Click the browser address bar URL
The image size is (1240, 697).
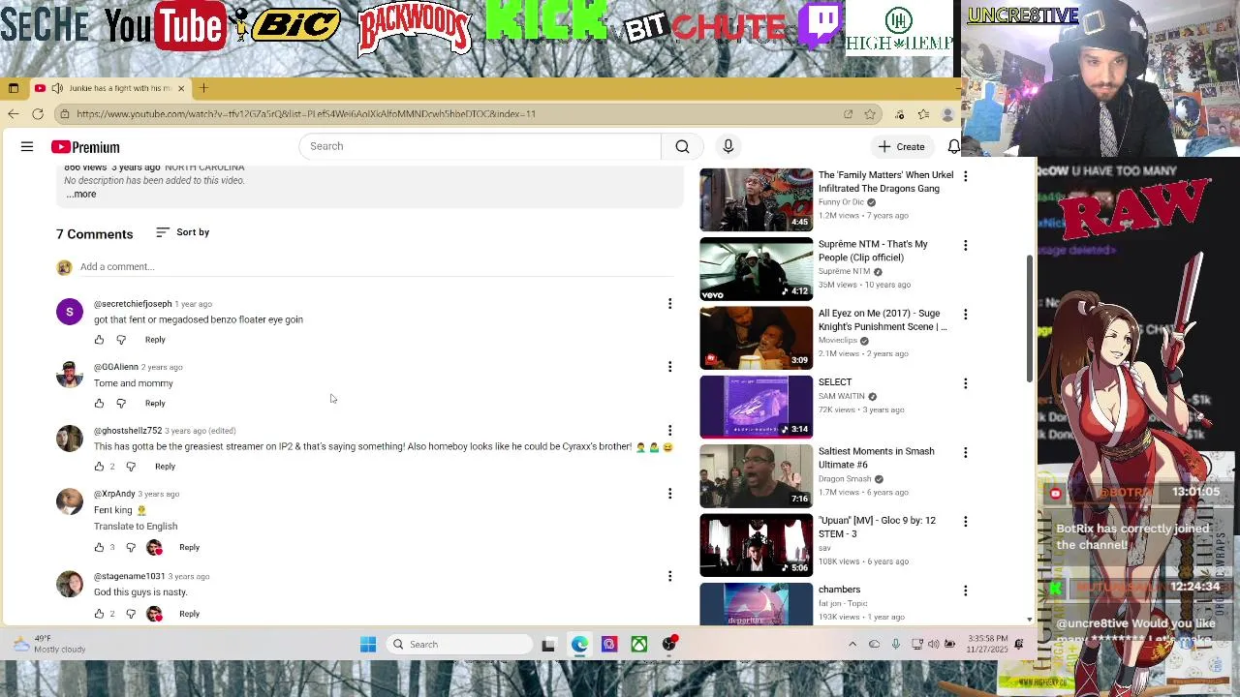(x=306, y=114)
